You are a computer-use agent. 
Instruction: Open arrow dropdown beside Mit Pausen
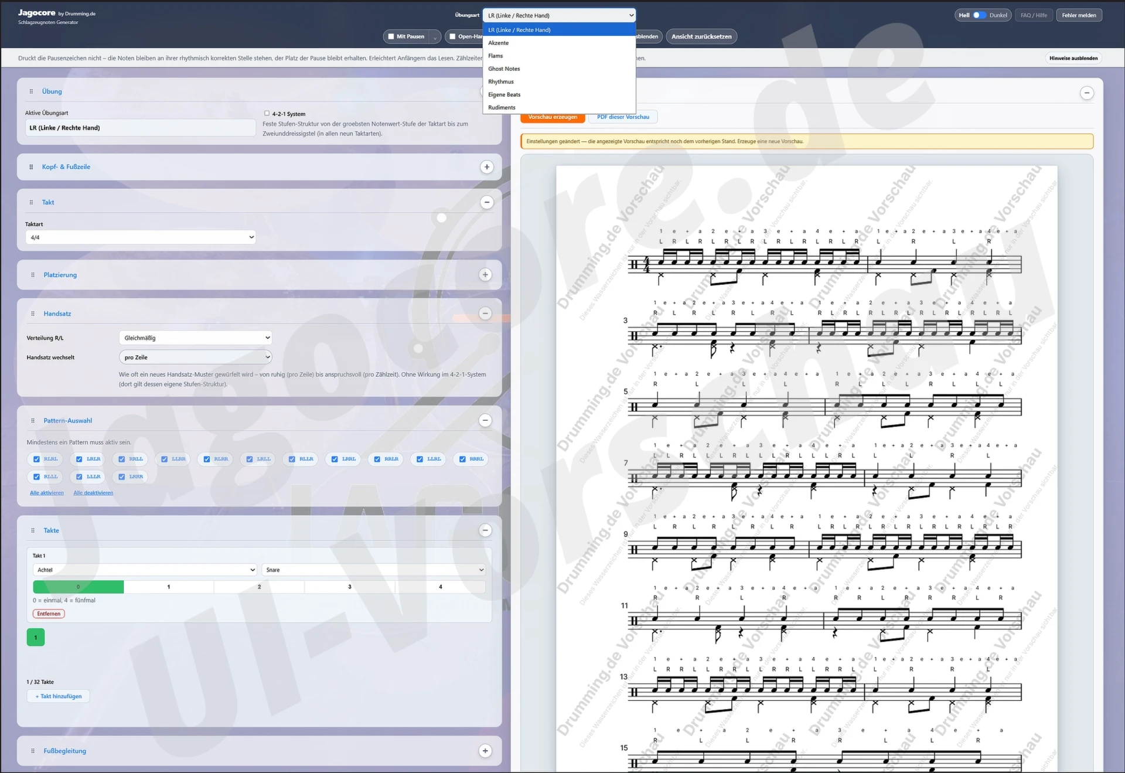point(435,37)
